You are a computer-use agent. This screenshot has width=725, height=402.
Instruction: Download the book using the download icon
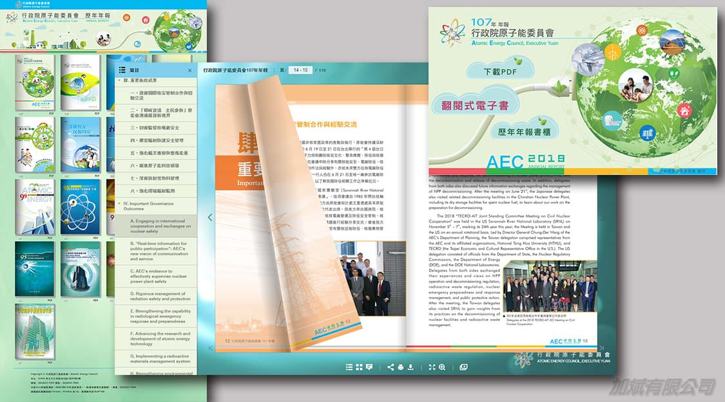click(x=410, y=367)
